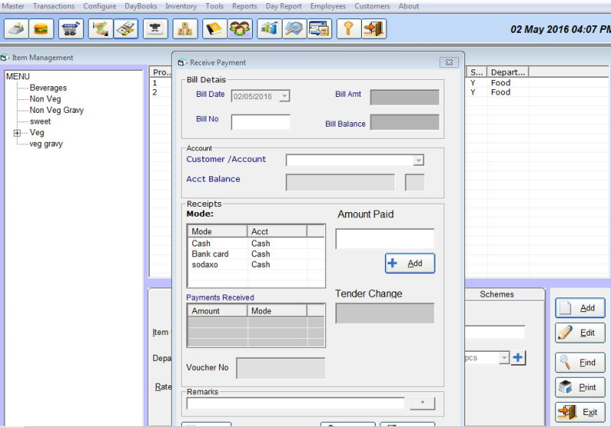Open the Employees menu
This screenshot has width=611, height=428.
pyautogui.click(x=328, y=6)
